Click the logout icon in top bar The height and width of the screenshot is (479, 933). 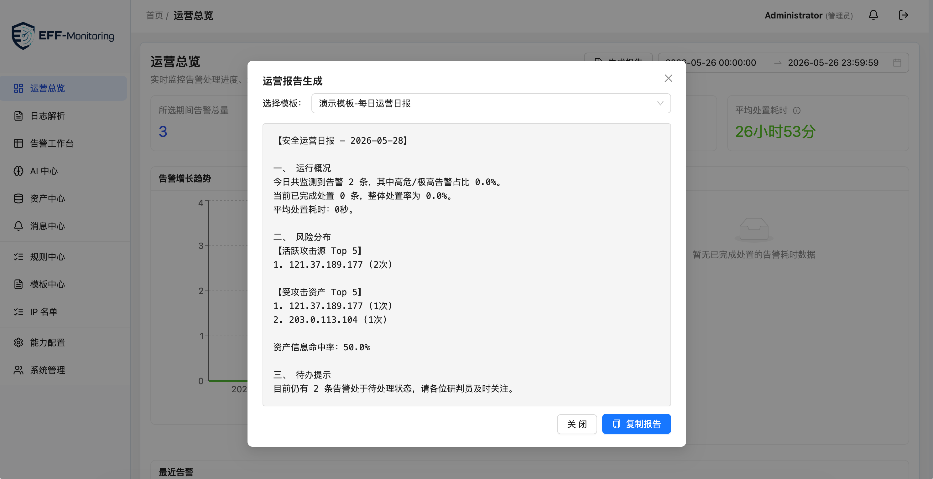click(903, 15)
